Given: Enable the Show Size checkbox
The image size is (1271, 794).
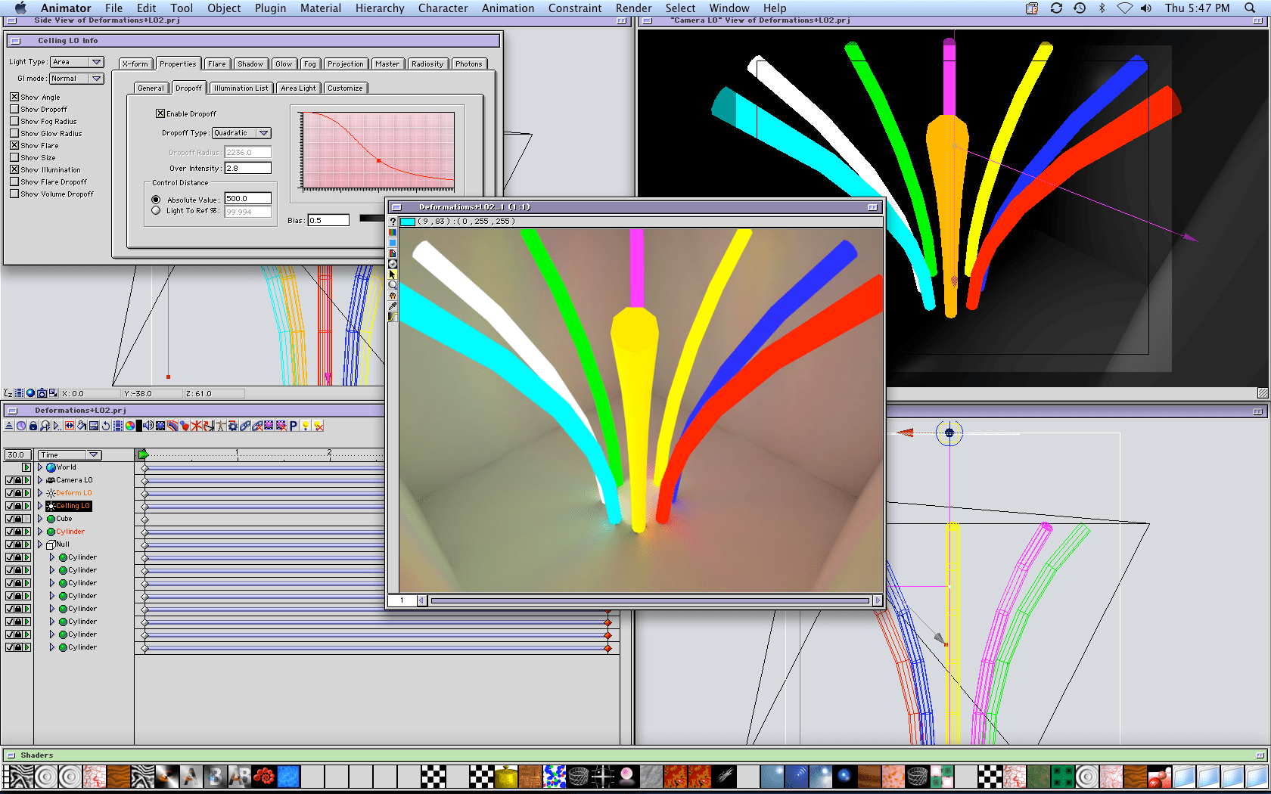Looking at the screenshot, I should point(14,157).
